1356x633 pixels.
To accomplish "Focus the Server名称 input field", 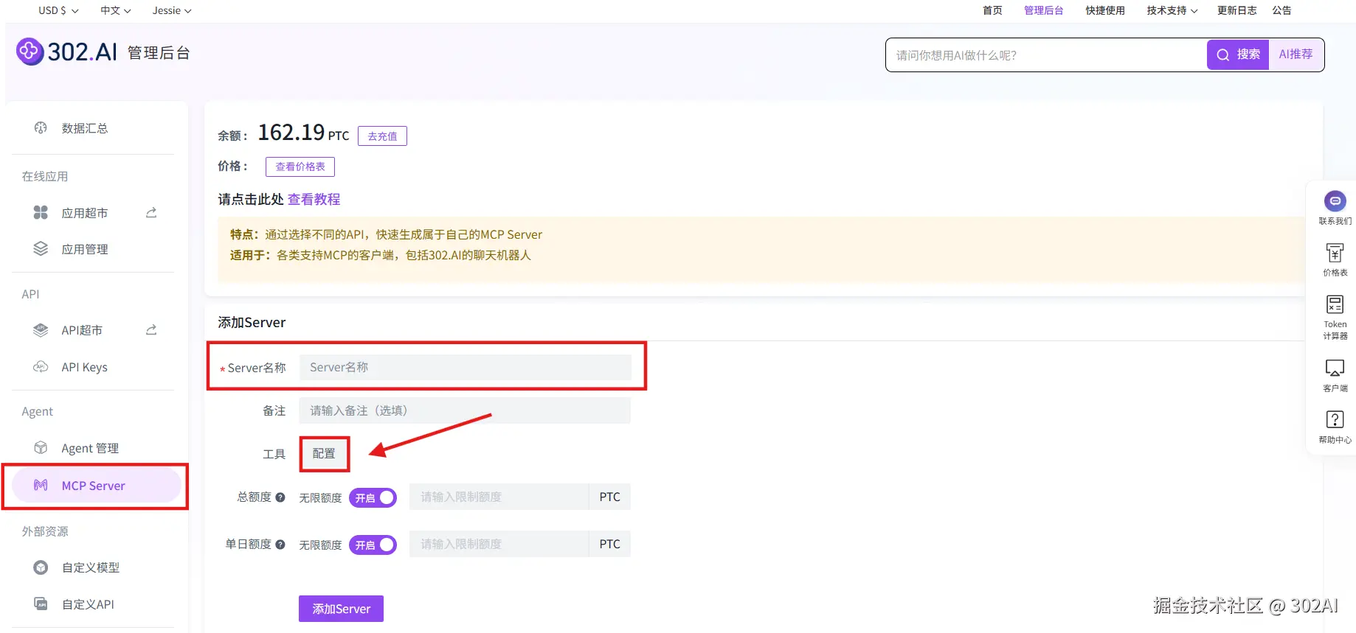I will tap(465, 367).
